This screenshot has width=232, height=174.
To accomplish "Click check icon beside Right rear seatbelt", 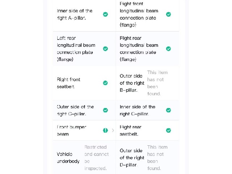I will 168,130.
